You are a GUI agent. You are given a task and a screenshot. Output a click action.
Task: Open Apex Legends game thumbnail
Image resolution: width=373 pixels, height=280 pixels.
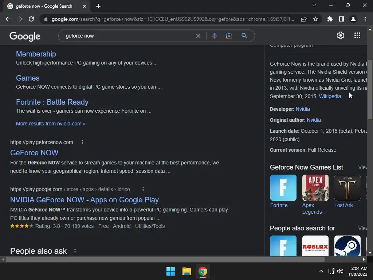315,188
